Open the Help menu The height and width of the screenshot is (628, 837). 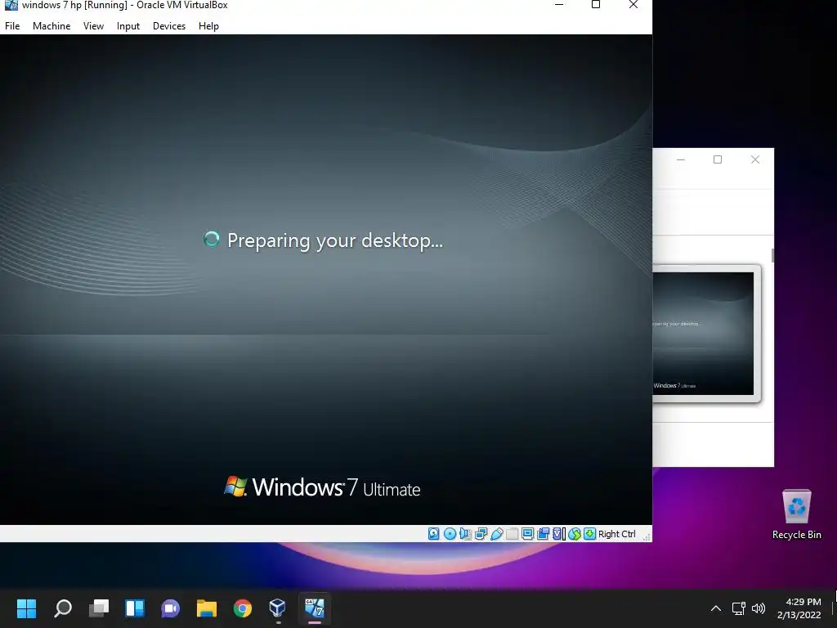click(208, 25)
